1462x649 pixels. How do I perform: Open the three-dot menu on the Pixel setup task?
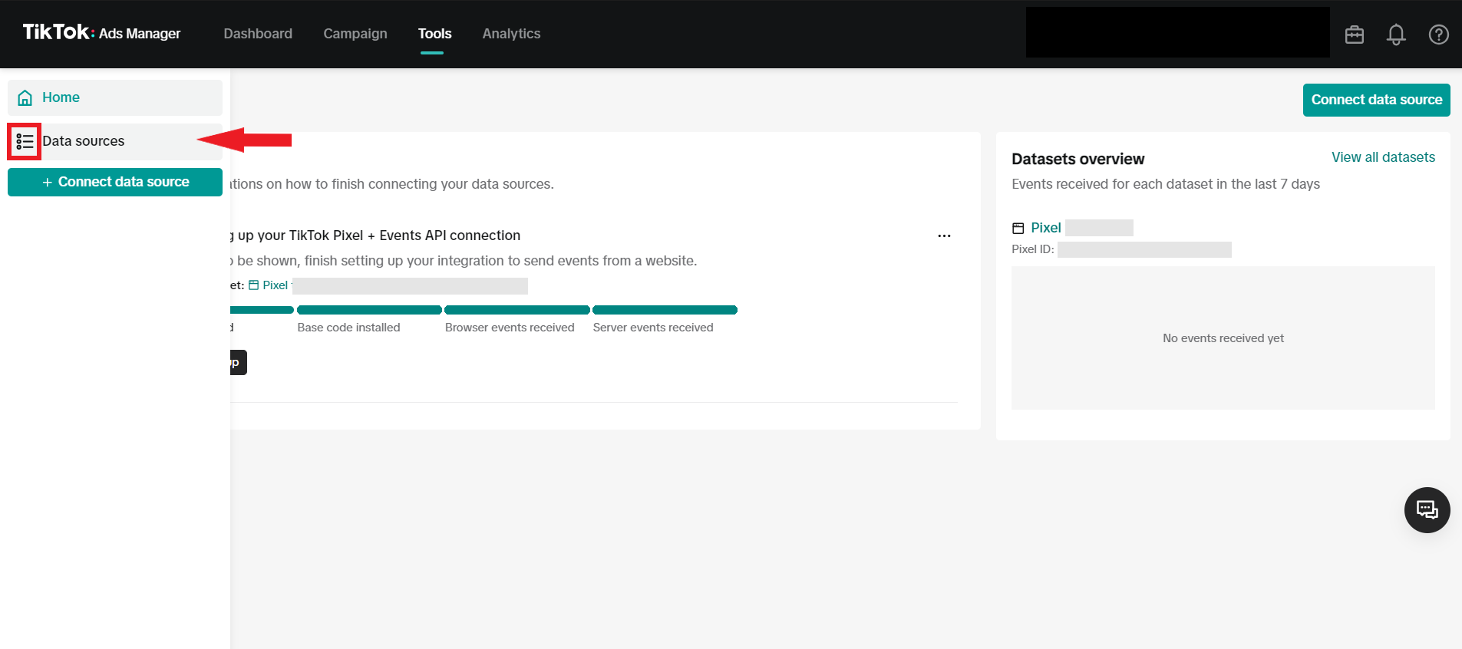944,236
